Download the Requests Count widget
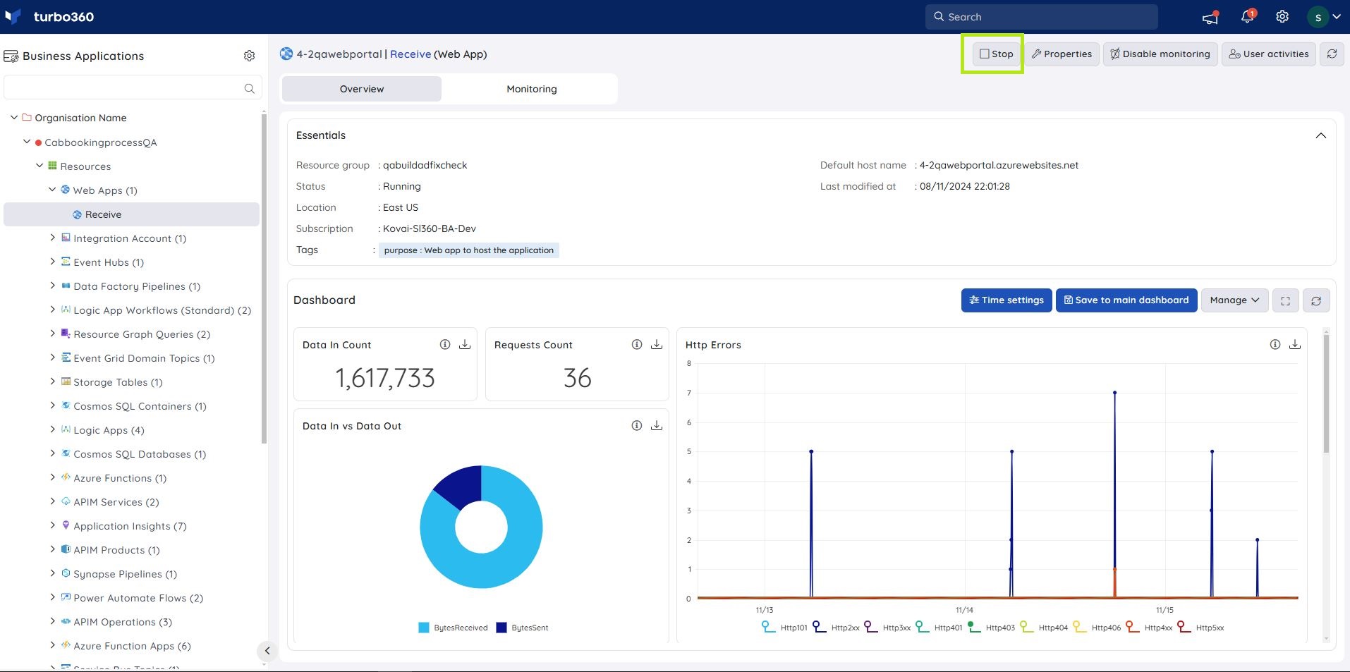The width and height of the screenshot is (1350, 672). [x=657, y=345]
